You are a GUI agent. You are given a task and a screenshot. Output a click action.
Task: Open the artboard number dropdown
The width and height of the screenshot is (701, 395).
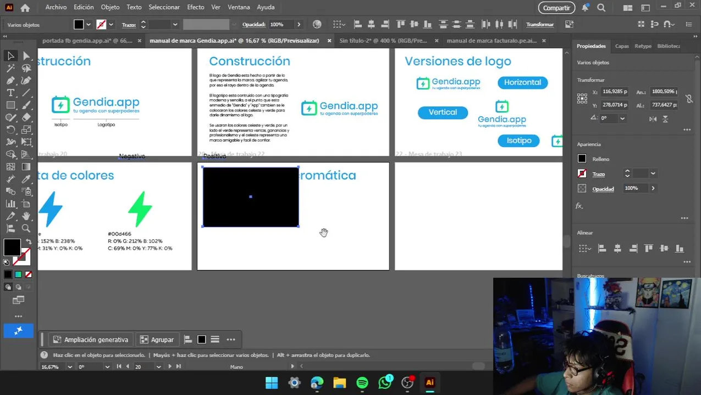pos(158,366)
